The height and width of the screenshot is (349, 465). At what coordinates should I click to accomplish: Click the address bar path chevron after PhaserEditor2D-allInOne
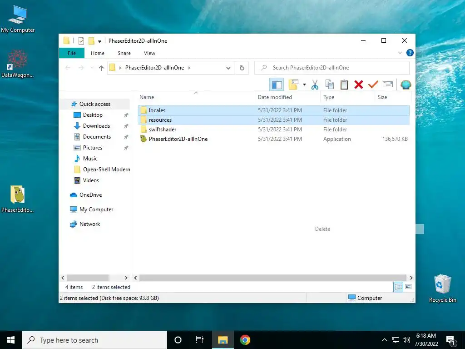point(189,68)
